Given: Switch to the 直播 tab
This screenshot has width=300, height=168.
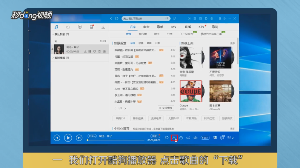Looking at the screenshot, I should click(188, 27).
